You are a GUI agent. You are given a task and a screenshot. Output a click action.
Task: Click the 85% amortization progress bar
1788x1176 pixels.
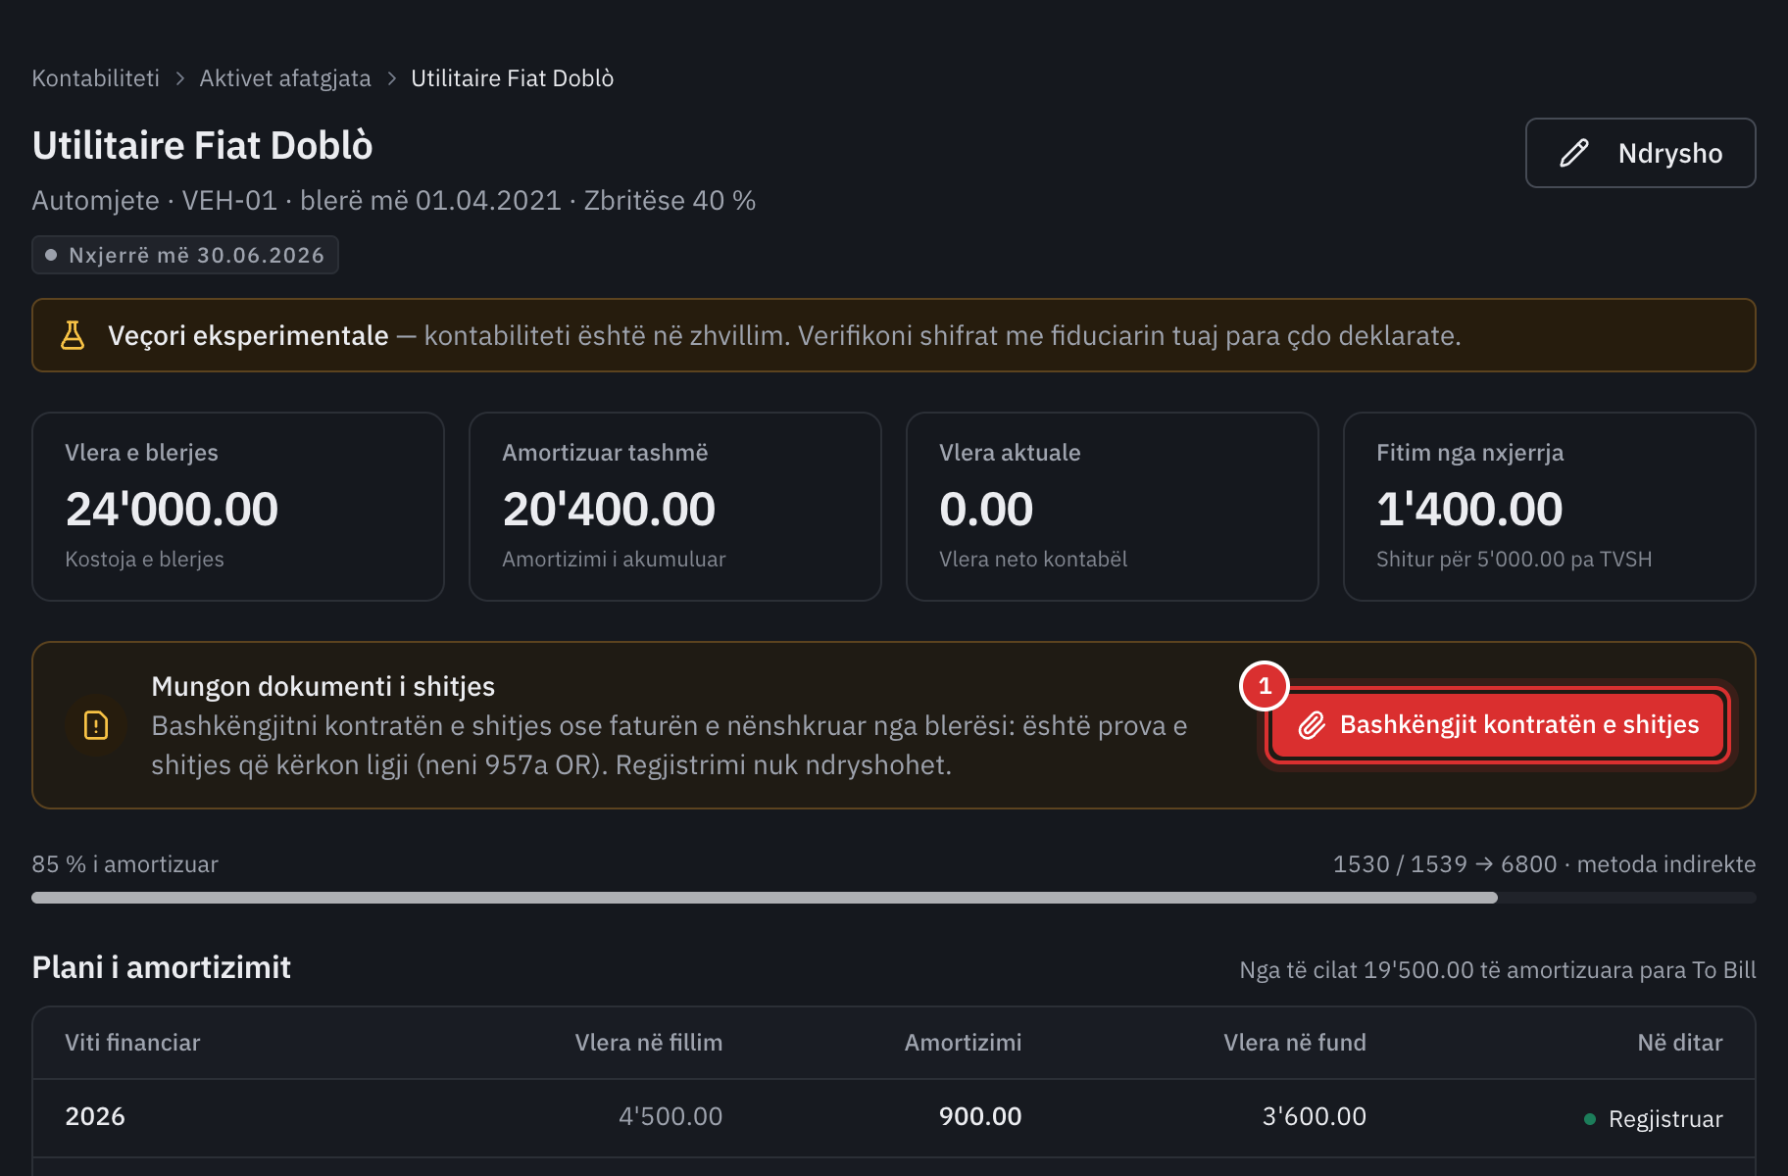point(893,898)
